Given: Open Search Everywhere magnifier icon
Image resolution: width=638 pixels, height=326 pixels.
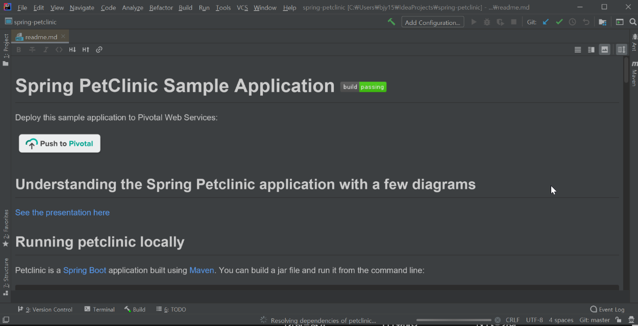Looking at the screenshot, I should 633,22.
